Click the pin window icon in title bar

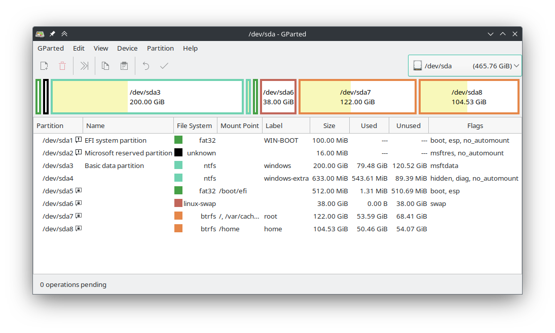52,34
